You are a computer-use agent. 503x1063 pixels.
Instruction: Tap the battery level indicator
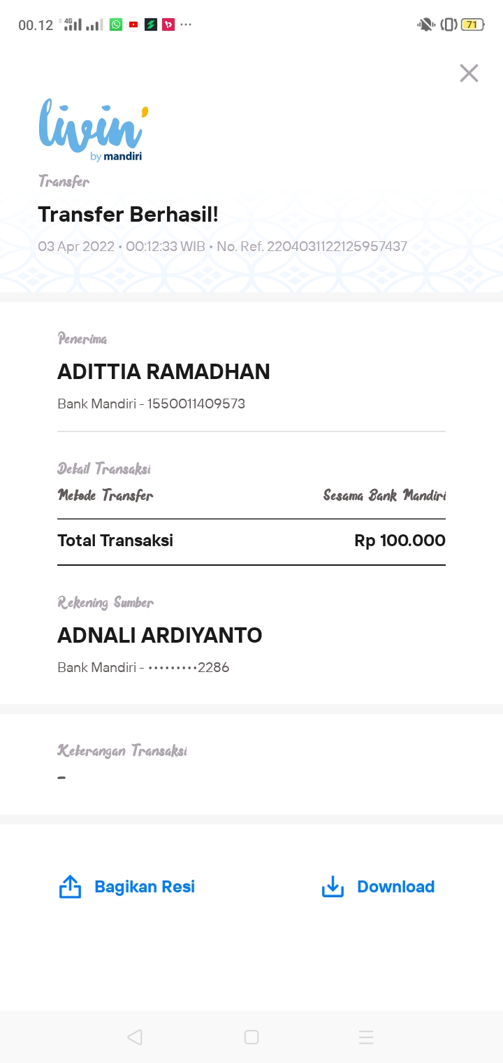[x=472, y=25]
